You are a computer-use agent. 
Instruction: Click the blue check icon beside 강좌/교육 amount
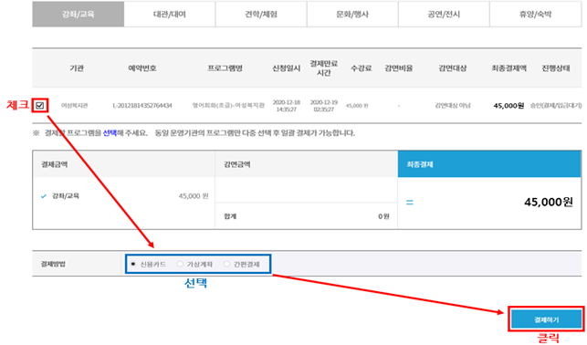coord(44,196)
